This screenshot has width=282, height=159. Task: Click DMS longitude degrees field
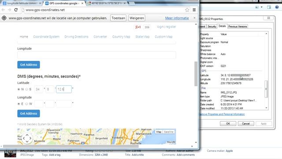pos(39,104)
